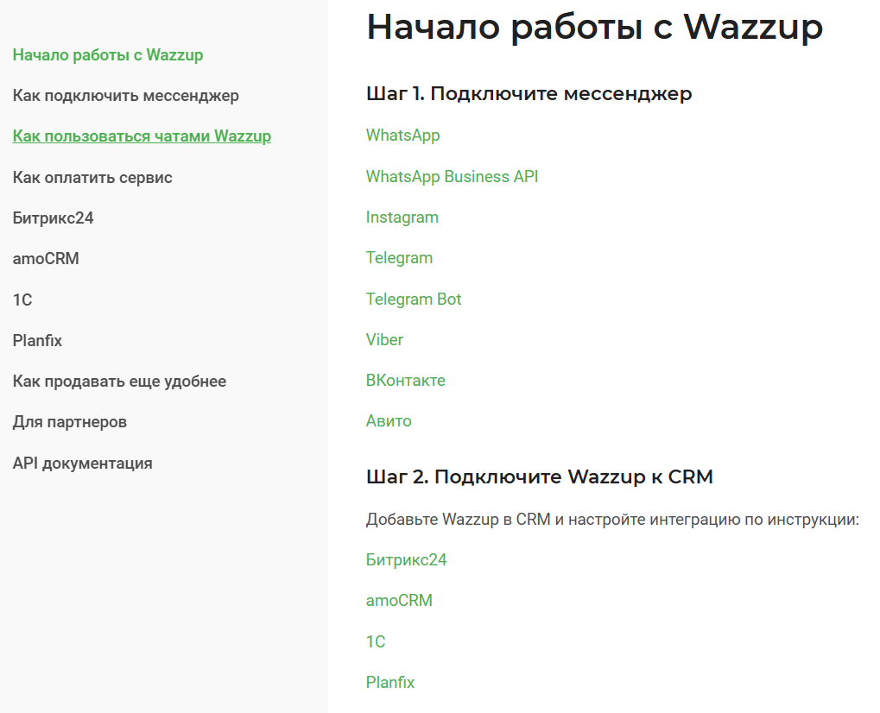Select amoCRM in the left sidebar menu
Image resolution: width=880 pixels, height=713 pixels.
pos(46,259)
